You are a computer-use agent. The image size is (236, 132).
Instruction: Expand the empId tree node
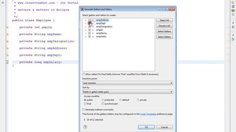(x=86, y=30)
